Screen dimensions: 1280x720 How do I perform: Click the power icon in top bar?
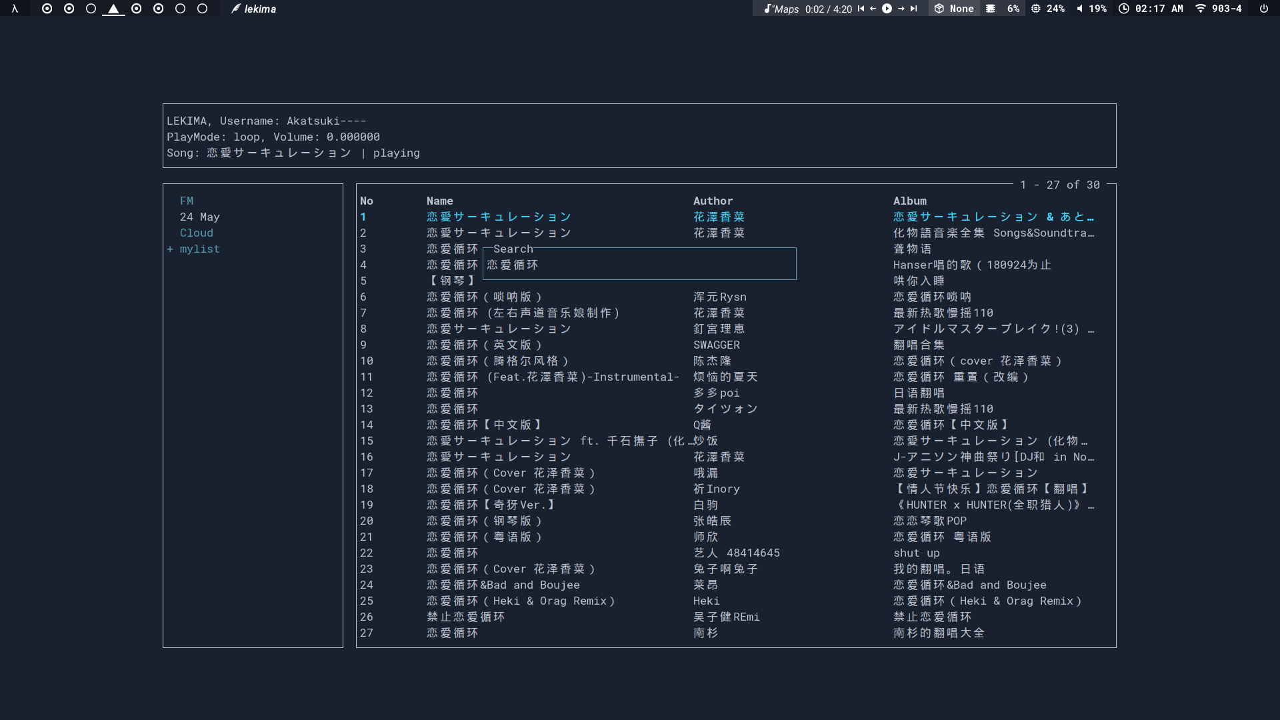(1263, 9)
